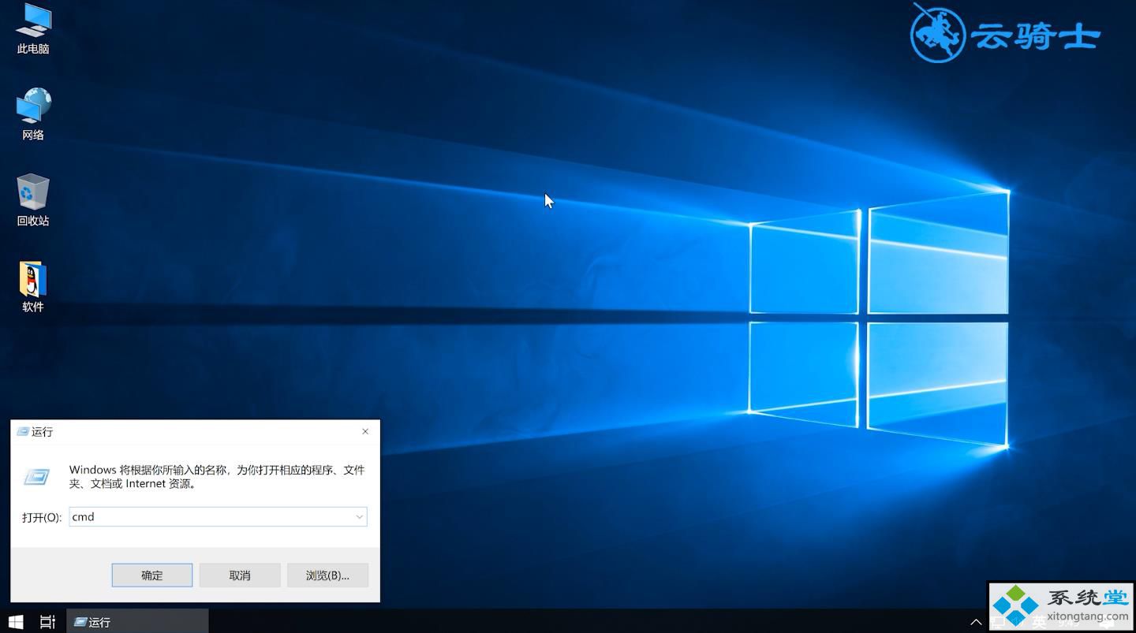
Task: Select the 软件 folder desktop icon
Action: point(32,286)
